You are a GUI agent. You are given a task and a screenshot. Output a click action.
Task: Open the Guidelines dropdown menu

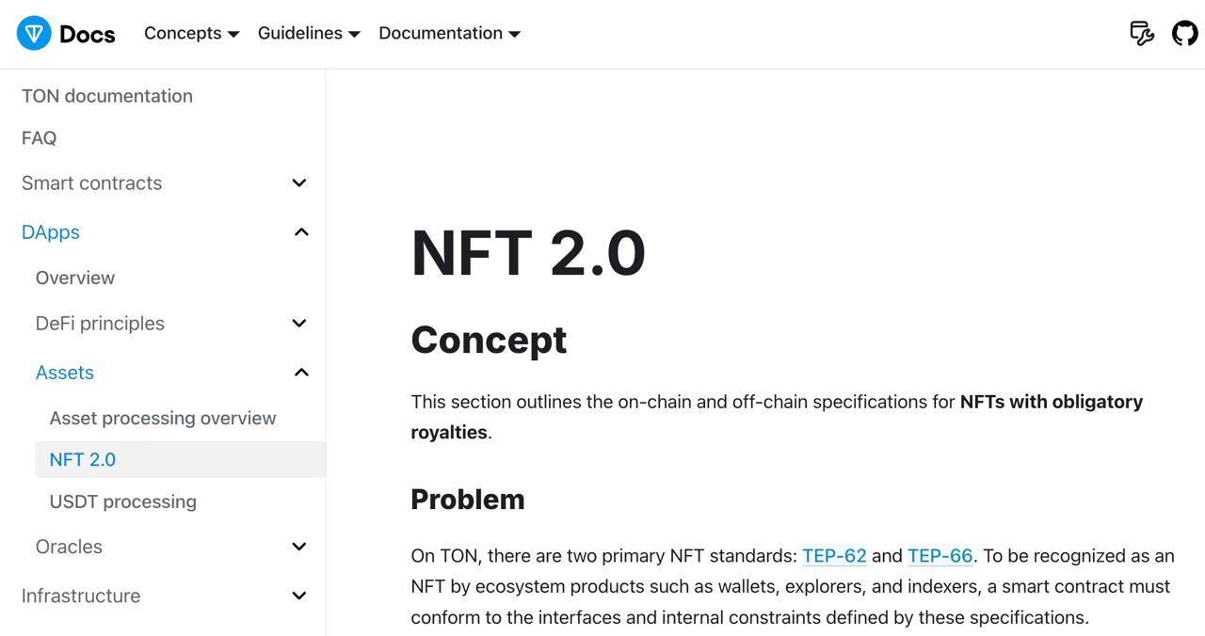pos(309,33)
